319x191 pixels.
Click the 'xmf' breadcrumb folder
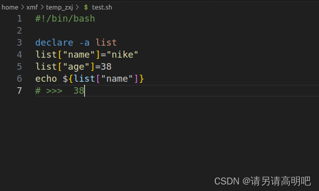coord(32,8)
